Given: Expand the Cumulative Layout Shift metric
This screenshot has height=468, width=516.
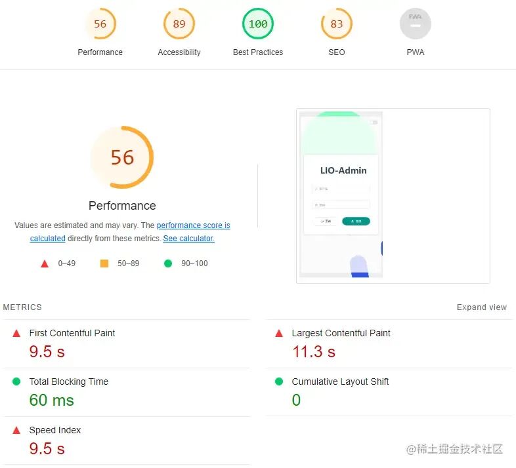Looking at the screenshot, I should coord(389,392).
